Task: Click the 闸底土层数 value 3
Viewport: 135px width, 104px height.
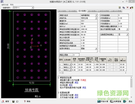Action: coord(76,55)
